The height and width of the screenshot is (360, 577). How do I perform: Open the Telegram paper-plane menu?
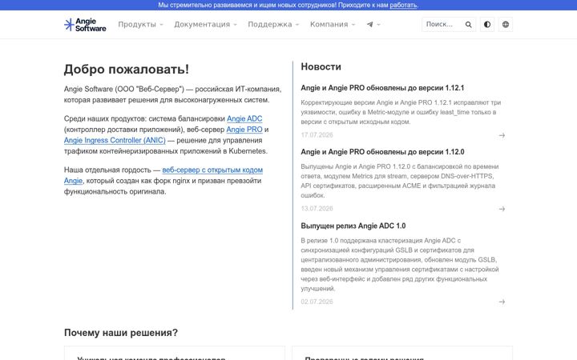click(373, 25)
